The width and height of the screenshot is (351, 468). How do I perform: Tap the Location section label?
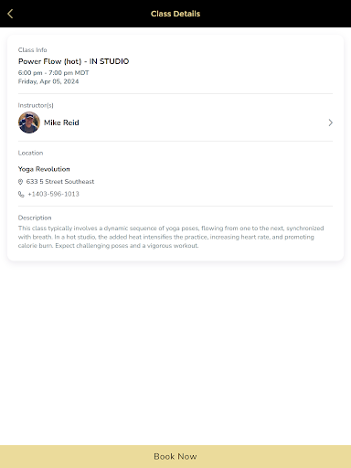coord(30,153)
